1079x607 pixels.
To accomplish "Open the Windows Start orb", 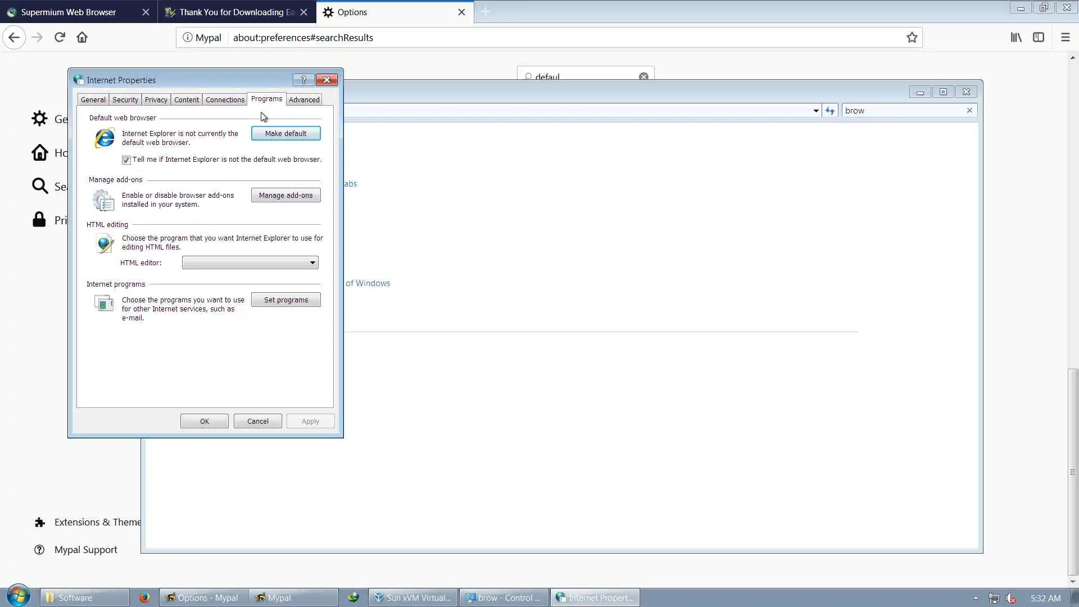I will click(19, 597).
